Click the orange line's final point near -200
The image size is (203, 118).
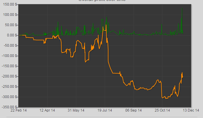pyautogui.click(x=182, y=77)
